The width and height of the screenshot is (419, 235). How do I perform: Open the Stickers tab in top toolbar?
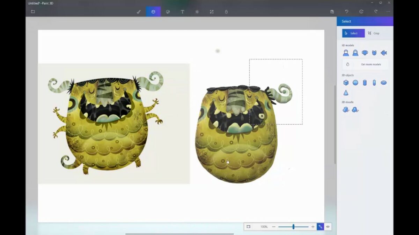pyautogui.click(x=168, y=11)
